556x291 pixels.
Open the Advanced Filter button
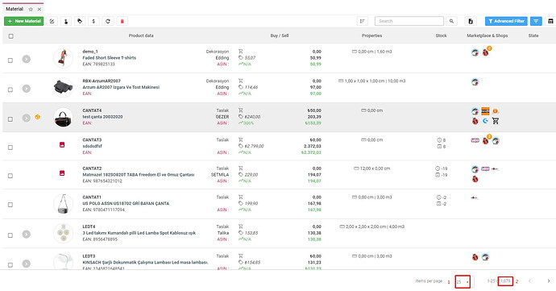[506, 21]
